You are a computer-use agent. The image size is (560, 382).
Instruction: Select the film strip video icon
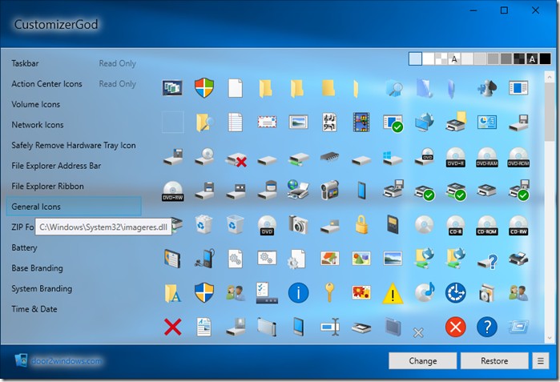[361, 122]
